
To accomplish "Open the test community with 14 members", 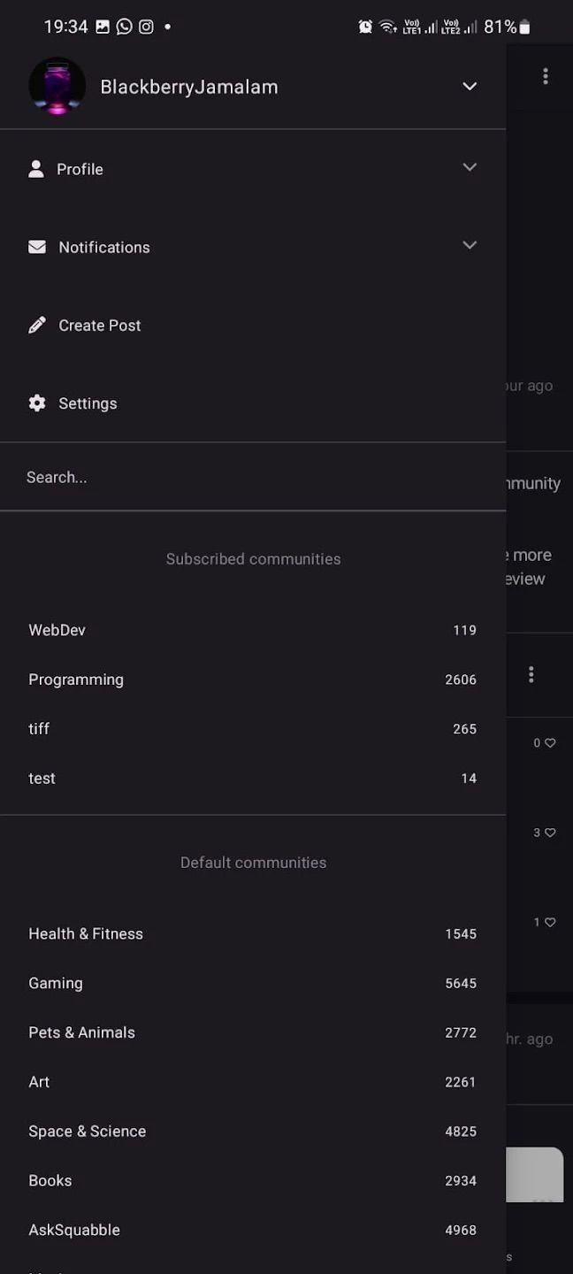I will [42, 778].
